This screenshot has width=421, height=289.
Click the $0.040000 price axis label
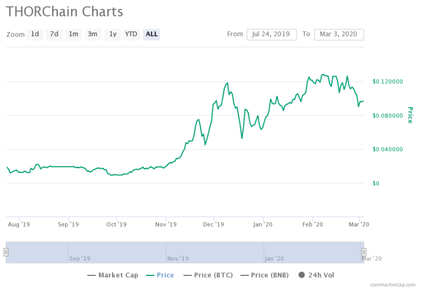(x=388, y=149)
